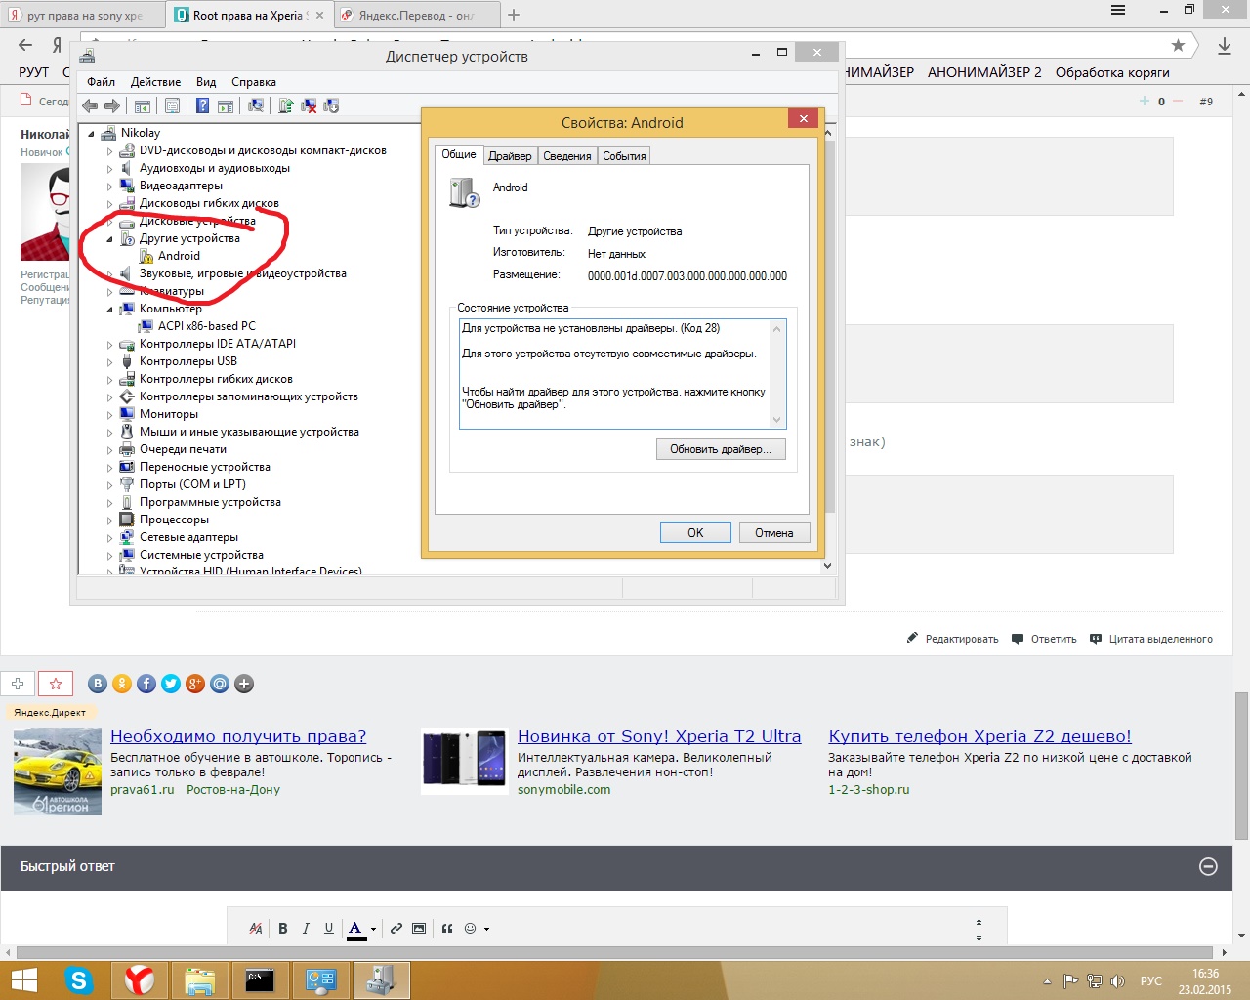The width and height of the screenshot is (1250, 1000).
Task: Click the Bold formatting icon in the editor
Action: 283,929
